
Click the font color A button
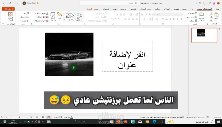click(144, 19)
